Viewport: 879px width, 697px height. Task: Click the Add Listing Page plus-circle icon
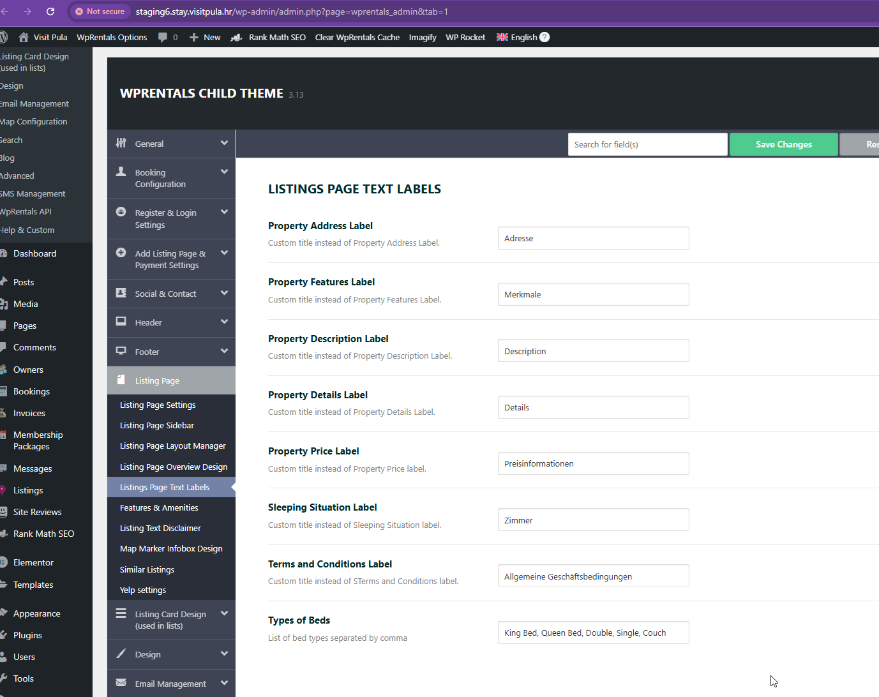(x=121, y=253)
